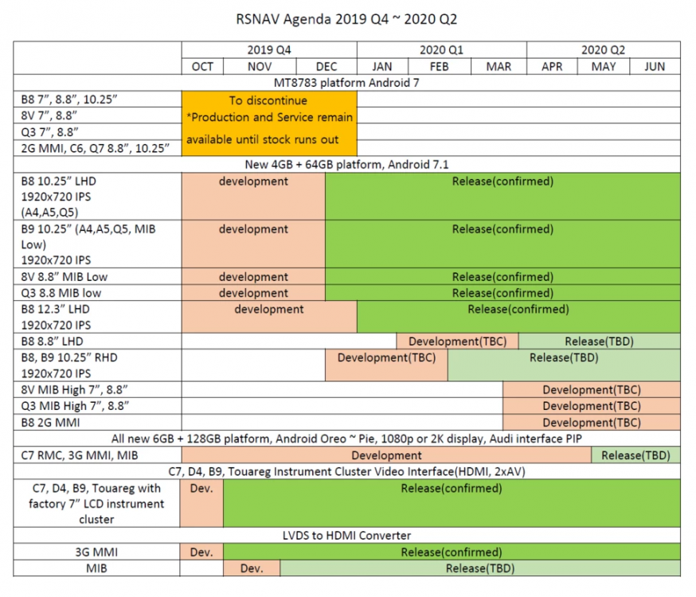Select the Touareg Instrument Cluster Video Interface section row
The height and width of the screenshot is (597, 696).
click(346, 471)
